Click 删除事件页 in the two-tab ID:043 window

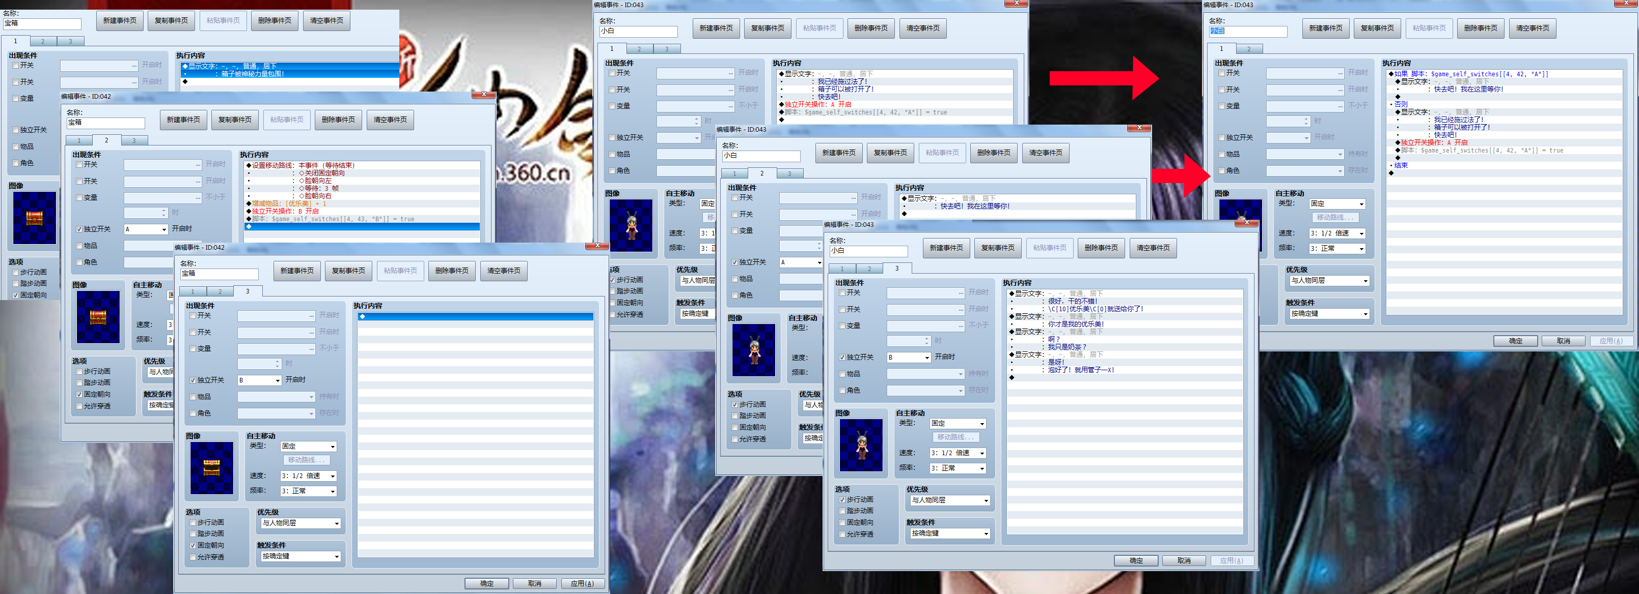(x=1481, y=28)
